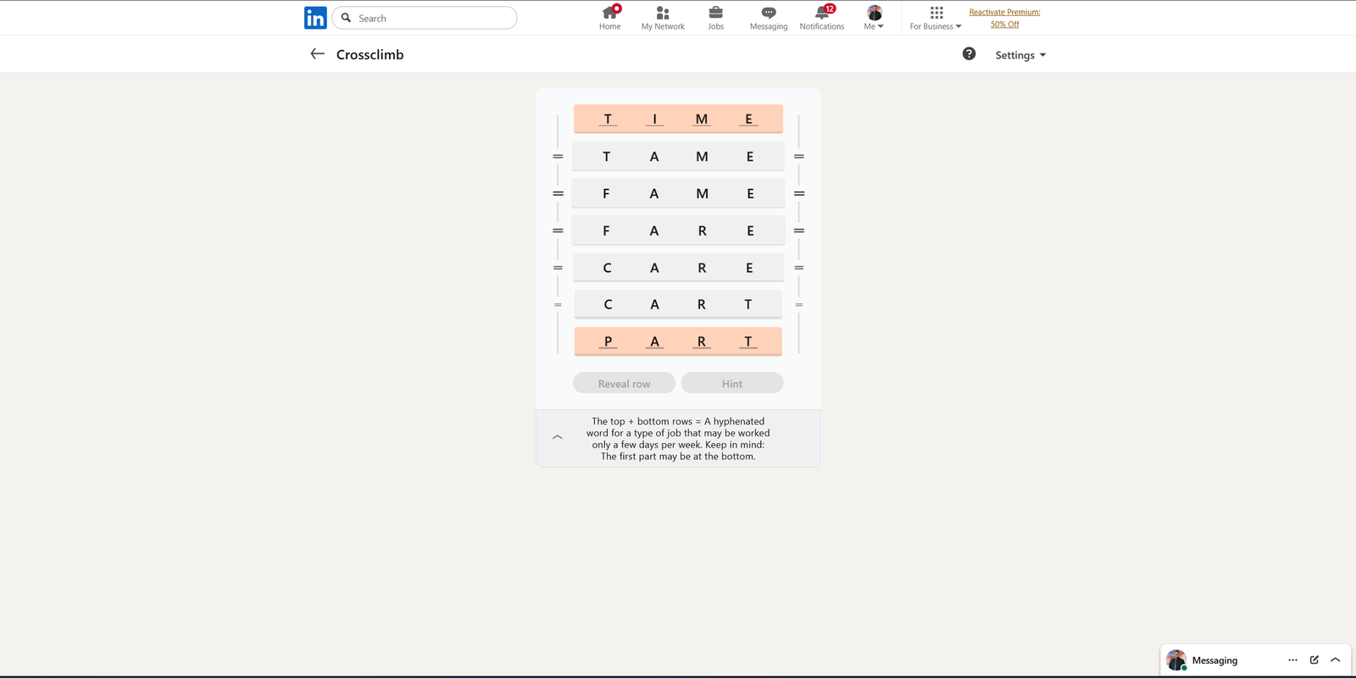Open Messaging more options ellipsis
Screen dimensions: 1356x678
tap(1292, 660)
